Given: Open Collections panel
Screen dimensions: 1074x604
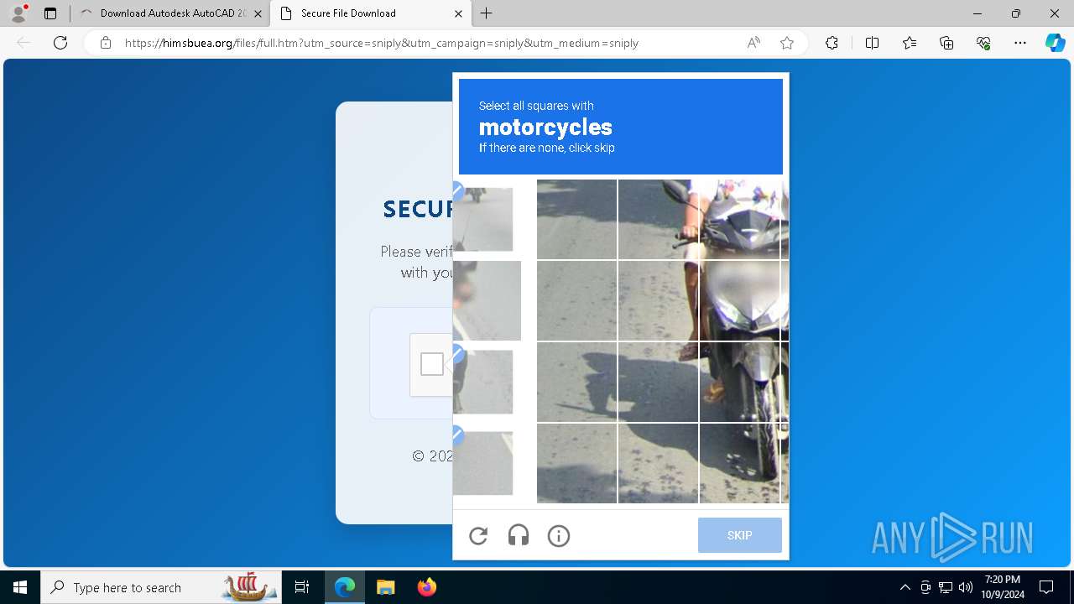Looking at the screenshot, I should 946,43.
